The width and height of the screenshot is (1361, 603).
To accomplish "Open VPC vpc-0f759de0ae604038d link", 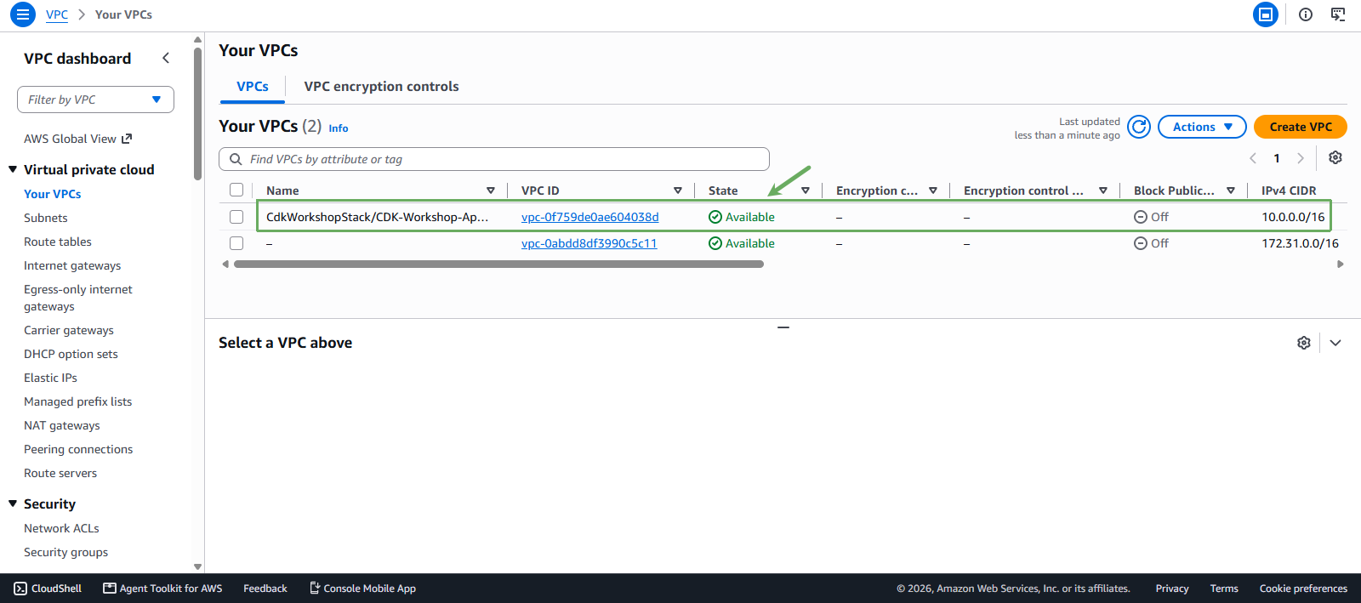I will (x=590, y=217).
